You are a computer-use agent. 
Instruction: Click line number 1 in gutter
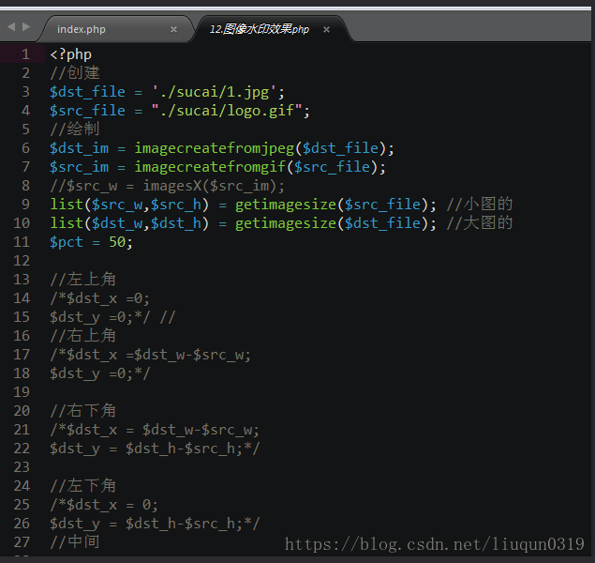pos(25,54)
